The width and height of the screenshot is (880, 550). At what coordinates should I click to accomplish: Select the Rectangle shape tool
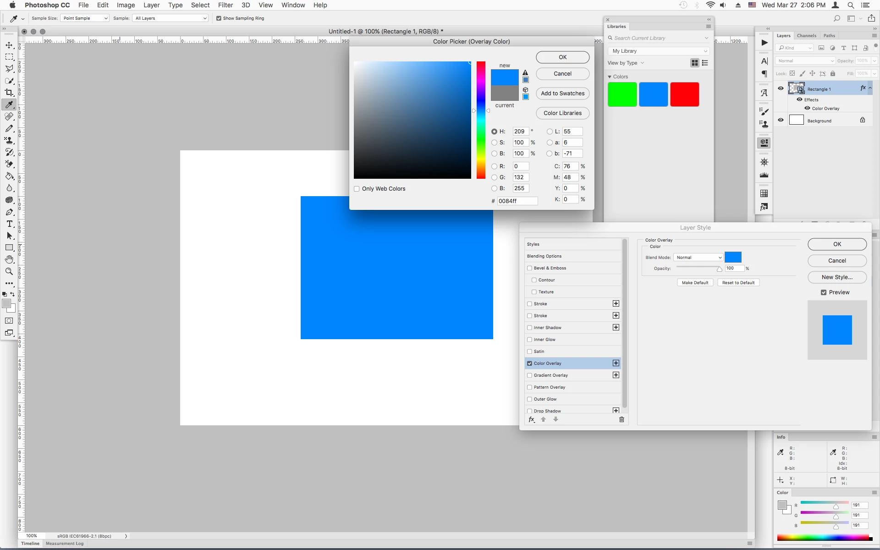point(9,247)
